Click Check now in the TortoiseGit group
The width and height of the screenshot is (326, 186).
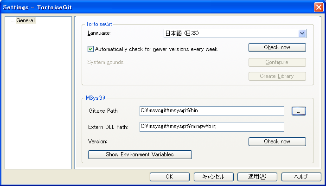[277, 47]
